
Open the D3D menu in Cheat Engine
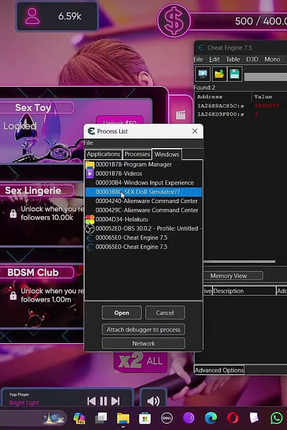coord(252,59)
